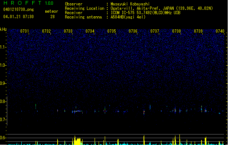Click frequency axis label 1.0
The image size is (228, 145).
pyautogui.click(x=3, y=65)
